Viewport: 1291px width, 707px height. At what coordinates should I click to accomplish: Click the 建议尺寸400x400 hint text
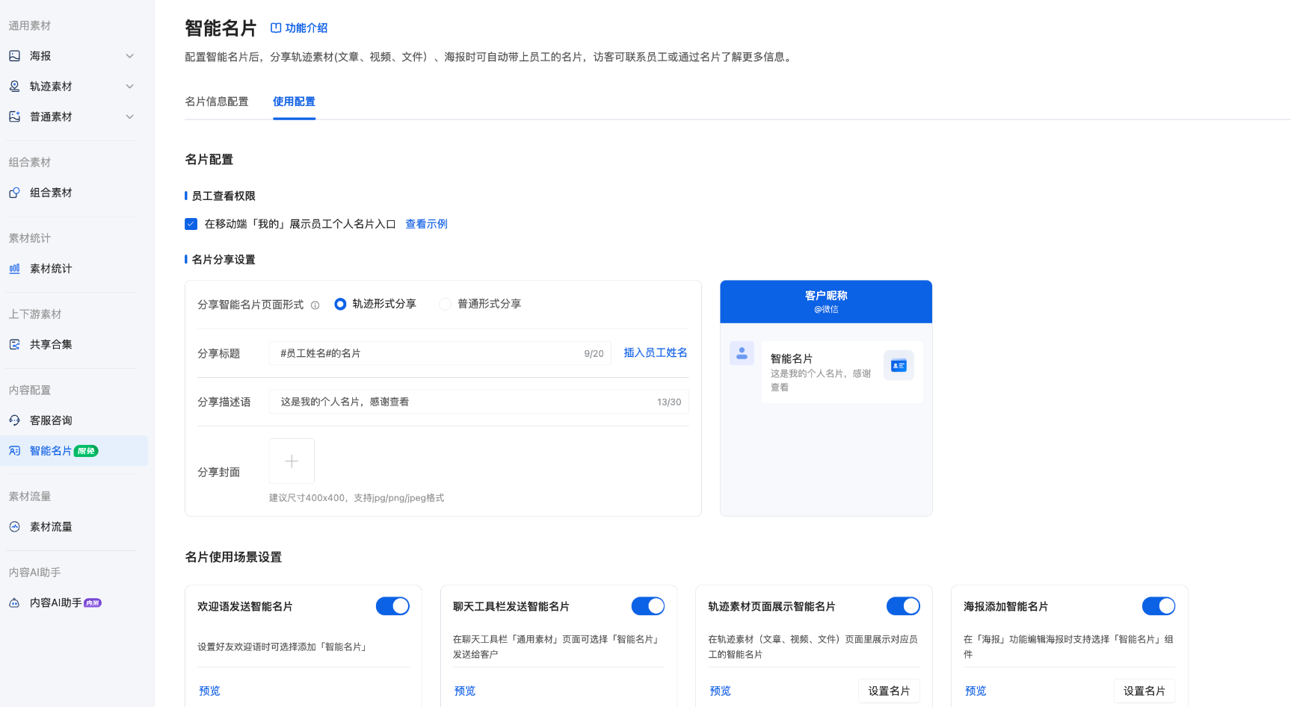pyautogui.click(x=357, y=498)
